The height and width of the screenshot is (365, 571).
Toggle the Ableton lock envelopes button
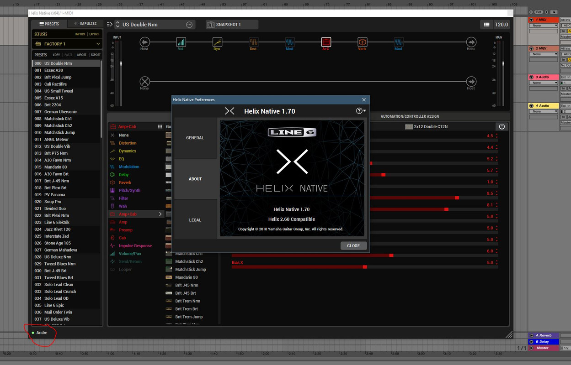pyautogui.click(x=554, y=12)
